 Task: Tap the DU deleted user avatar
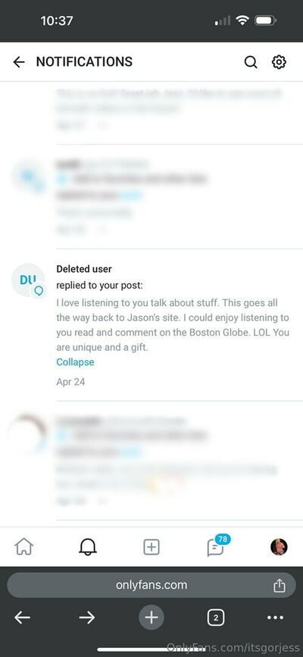(x=28, y=280)
